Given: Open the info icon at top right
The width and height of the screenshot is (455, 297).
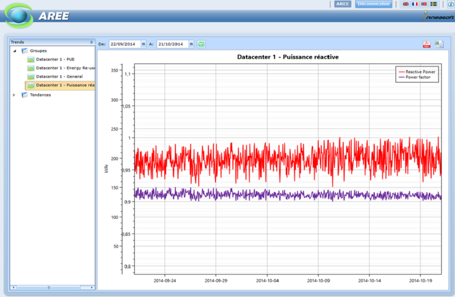Looking at the screenshot, I should 450,4.
